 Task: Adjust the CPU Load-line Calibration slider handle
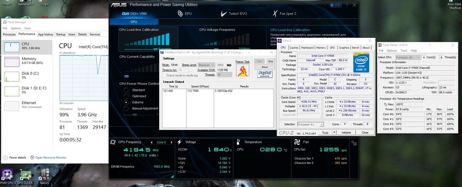point(156,49)
